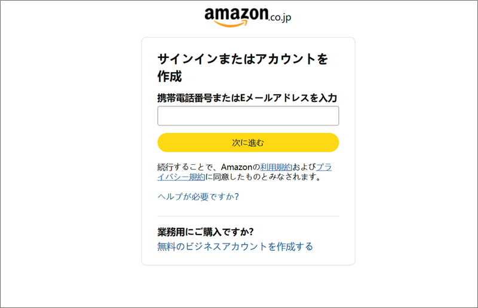Click the 続行することで text in the notice

[x=186, y=167]
